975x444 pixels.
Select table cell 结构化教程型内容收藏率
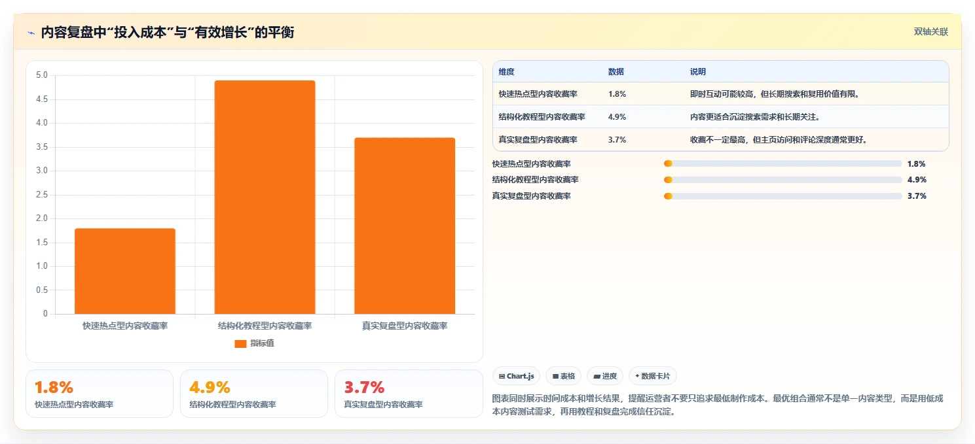[542, 117]
